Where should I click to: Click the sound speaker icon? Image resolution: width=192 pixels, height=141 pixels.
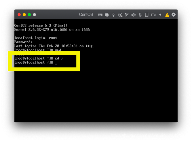(x=134, y=15)
